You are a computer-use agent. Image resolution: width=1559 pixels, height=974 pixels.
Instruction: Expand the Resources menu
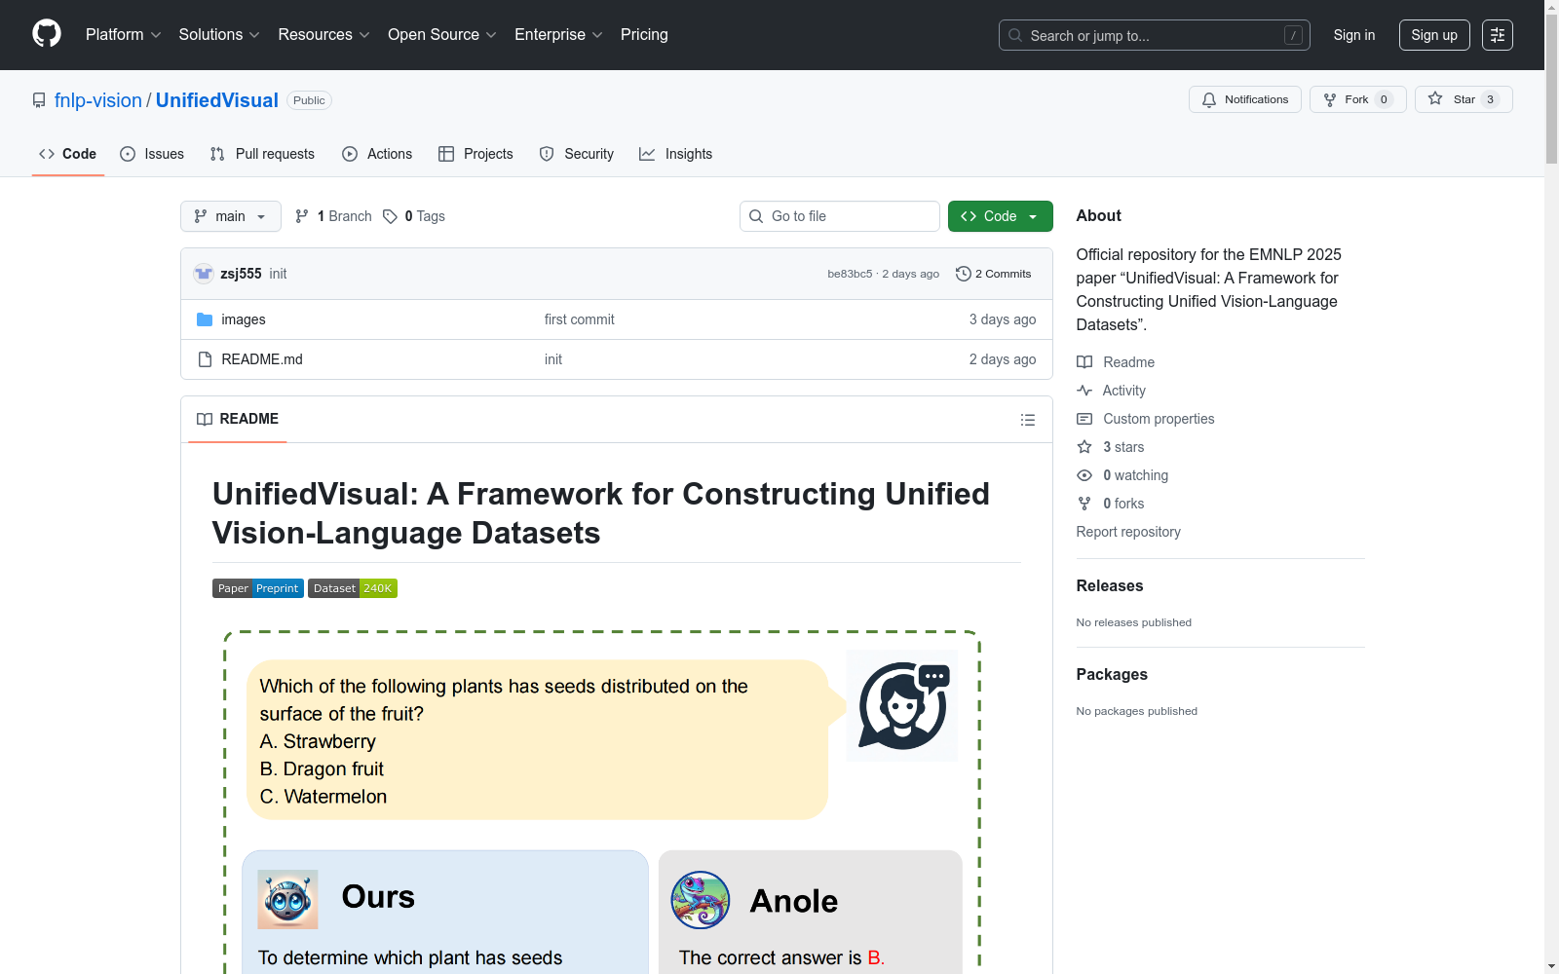coord(324,35)
